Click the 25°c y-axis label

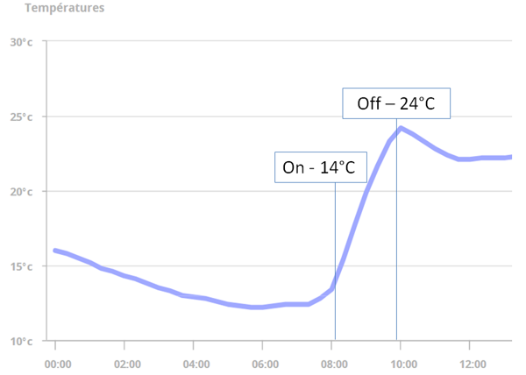click(x=21, y=117)
